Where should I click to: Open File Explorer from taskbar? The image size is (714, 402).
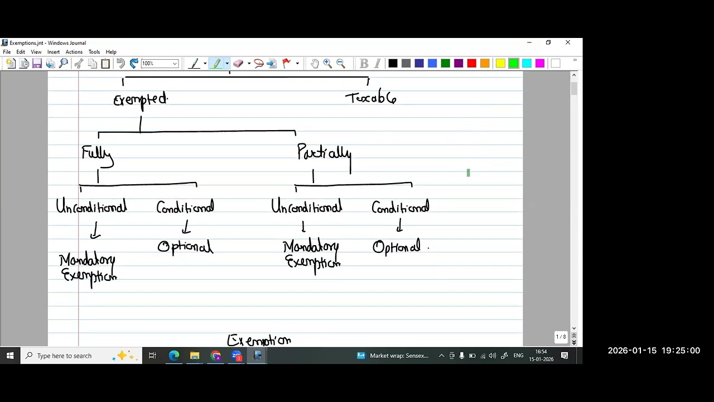pyautogui.click(x=195, y=356)
